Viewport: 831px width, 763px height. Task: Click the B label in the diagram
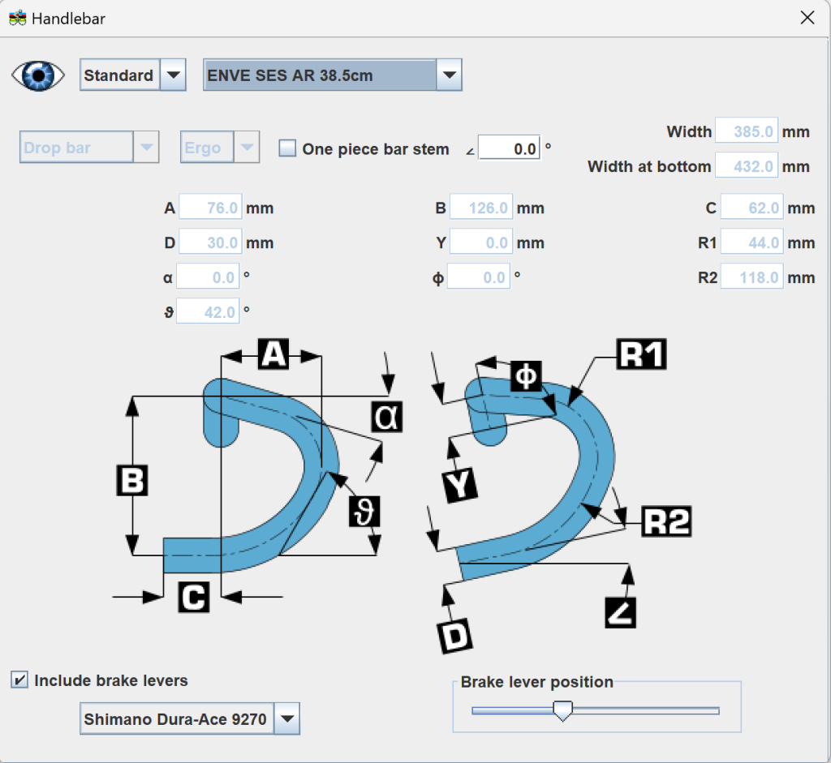[x=132, y=481]
